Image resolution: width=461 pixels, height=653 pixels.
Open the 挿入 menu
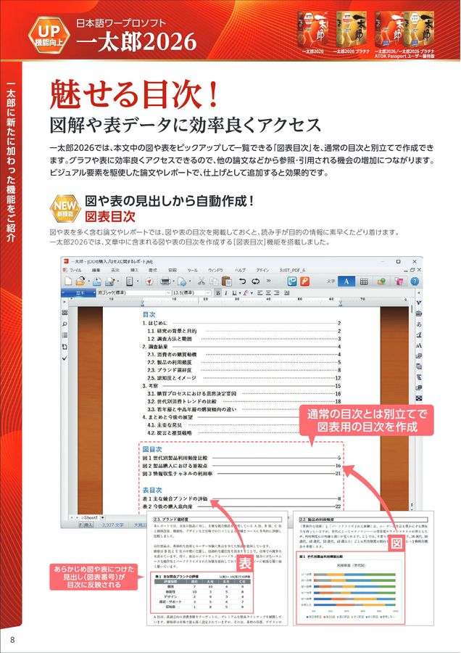[134, 270]
